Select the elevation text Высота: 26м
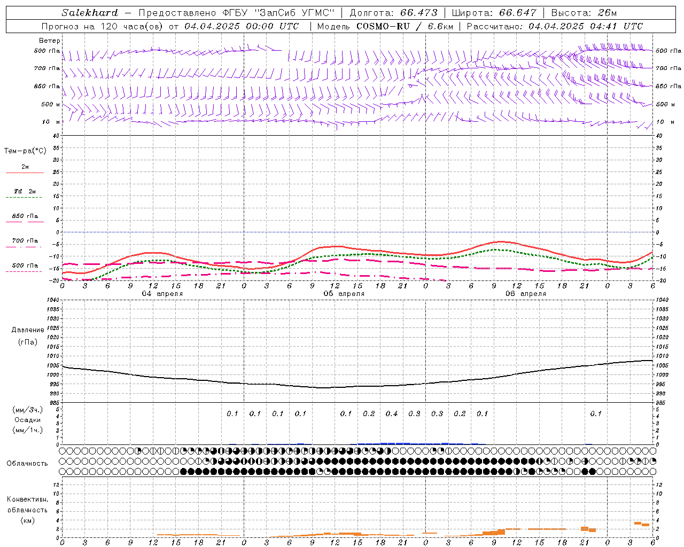 pyautogui.click(x=584, y=13)
